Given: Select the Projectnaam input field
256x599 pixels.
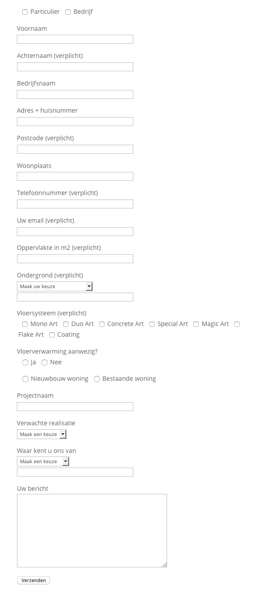Looking at the screenshot, I should coord(75,407).
